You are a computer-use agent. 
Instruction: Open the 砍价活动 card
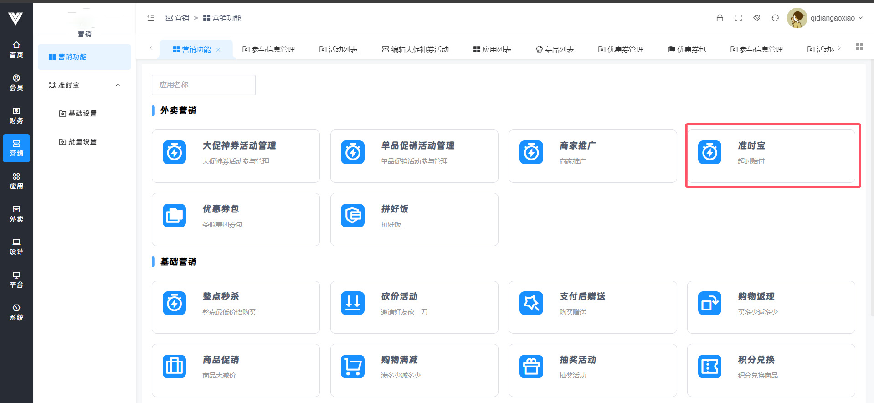[x=414, y=307]
